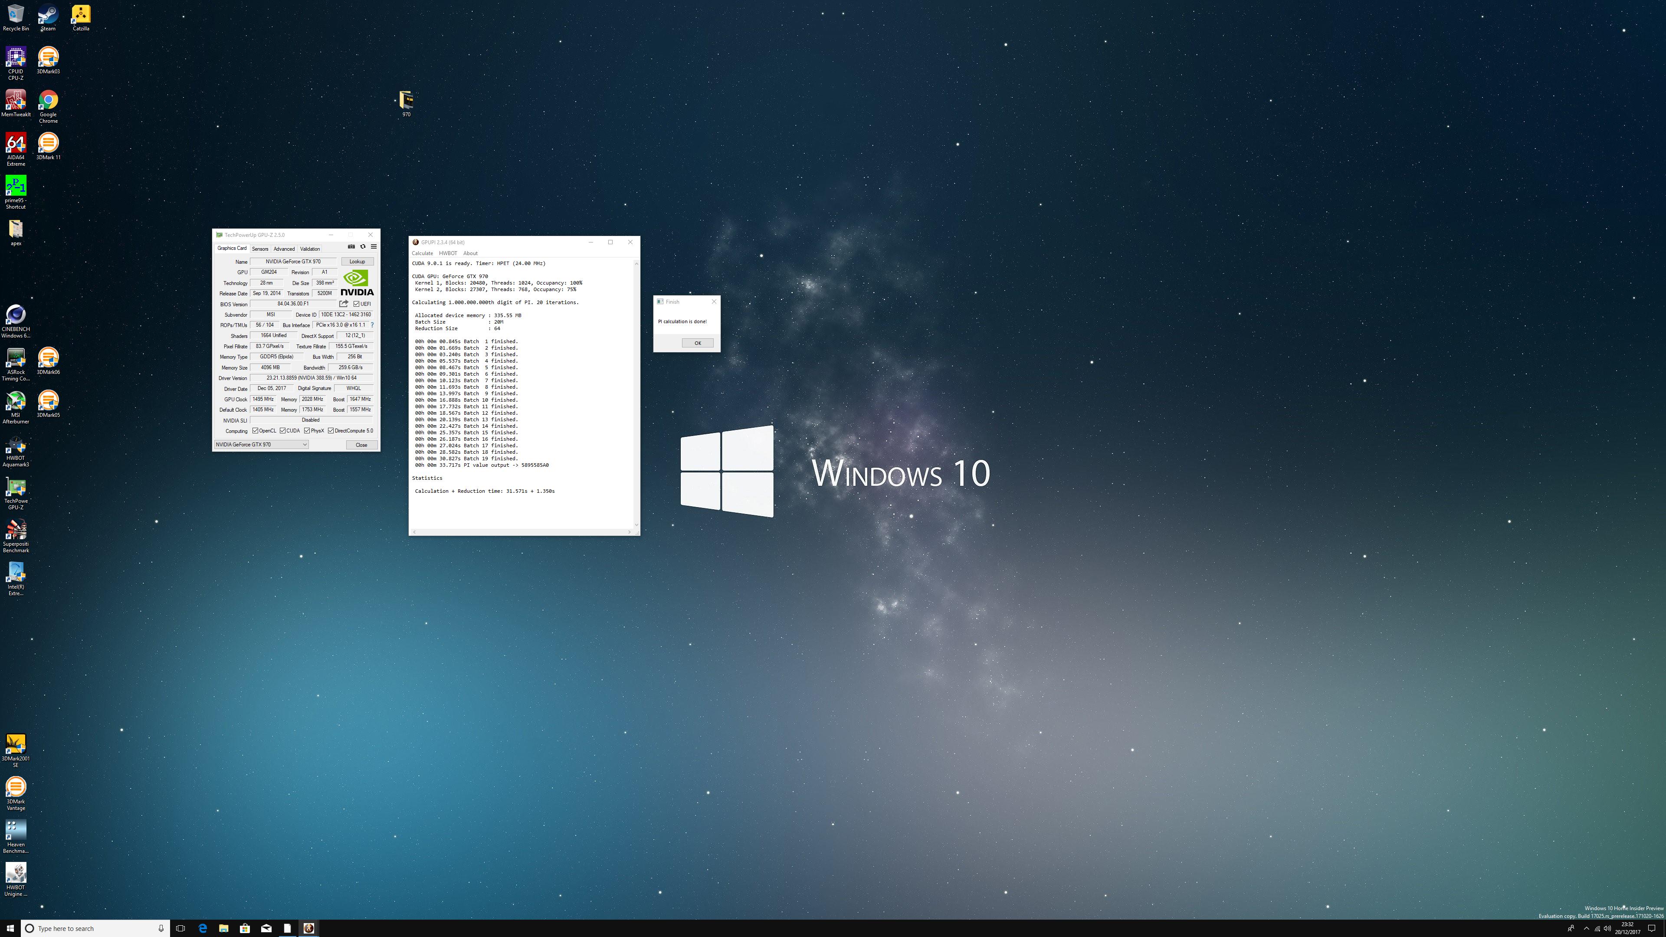The image size is (1666, 937).
Task: Select the 3DMark06 desktop icon
Action: pos(48,361)
